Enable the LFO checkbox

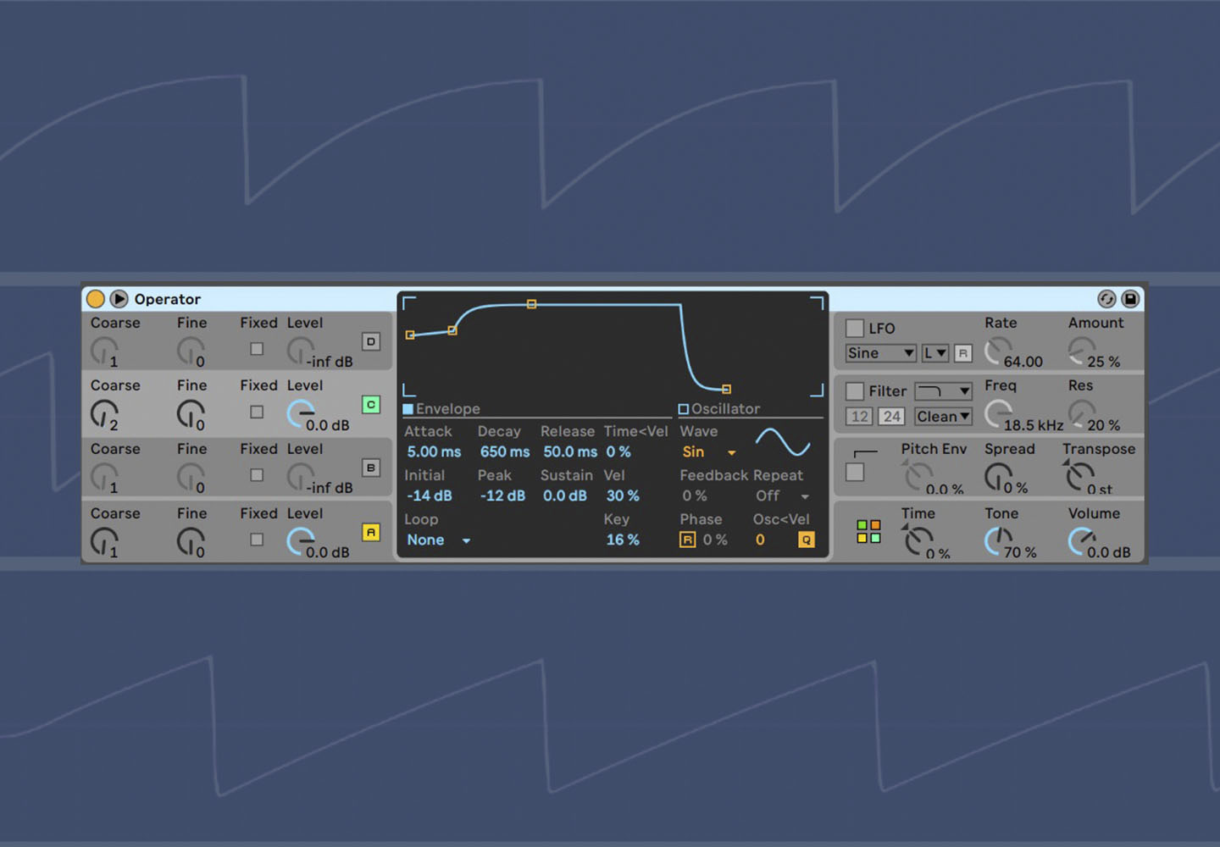855,329
